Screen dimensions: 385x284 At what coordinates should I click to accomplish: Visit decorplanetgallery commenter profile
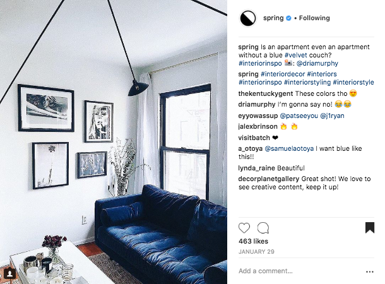[x=269, y=179]
